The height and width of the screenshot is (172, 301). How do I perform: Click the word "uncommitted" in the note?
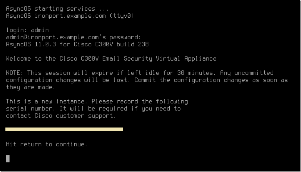point(254,73)
